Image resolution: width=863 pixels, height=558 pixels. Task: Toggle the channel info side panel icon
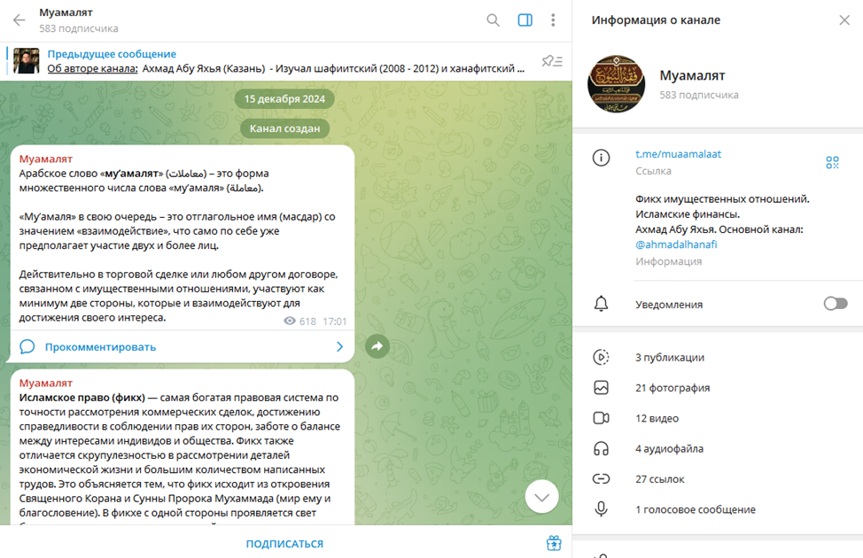(525, 20)
